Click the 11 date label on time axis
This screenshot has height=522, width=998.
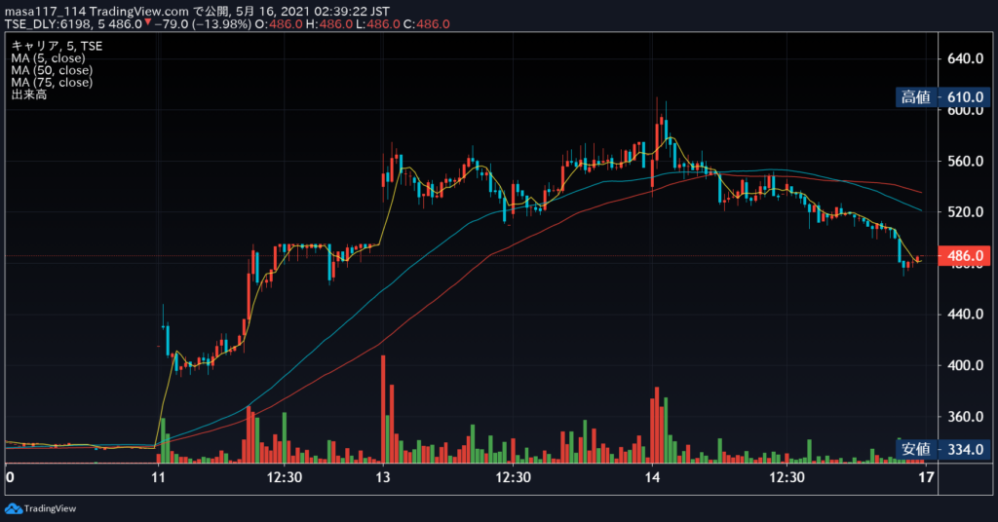[158, 477]
